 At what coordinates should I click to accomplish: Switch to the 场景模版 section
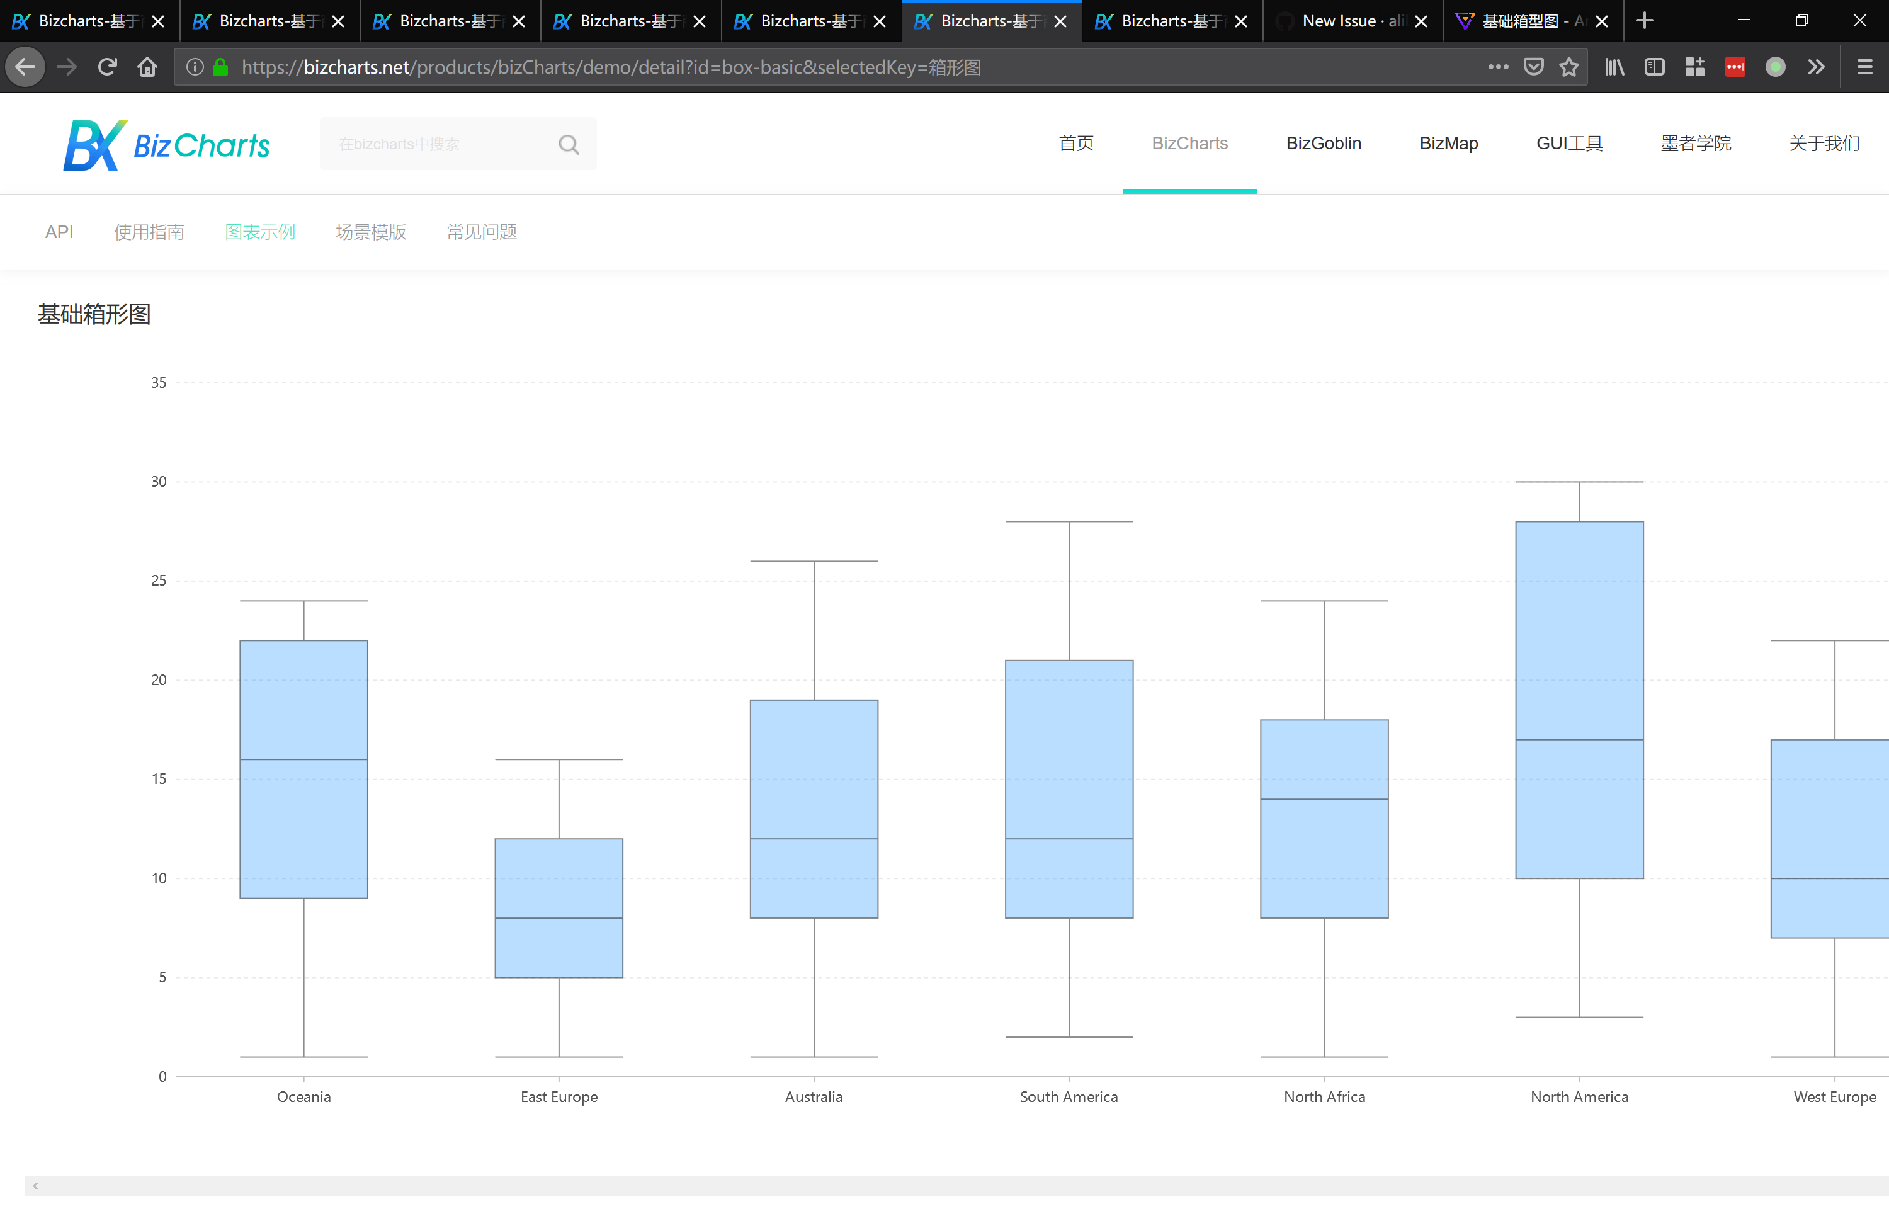pyautogui.click(x=370, y=232)
